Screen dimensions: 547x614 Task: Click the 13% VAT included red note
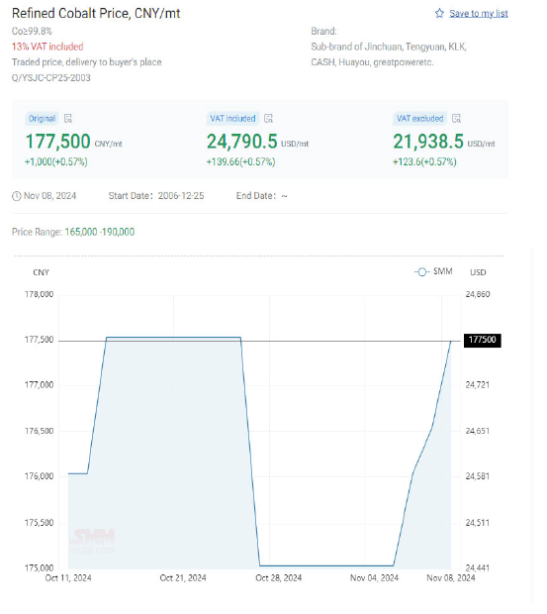point(47,47)
